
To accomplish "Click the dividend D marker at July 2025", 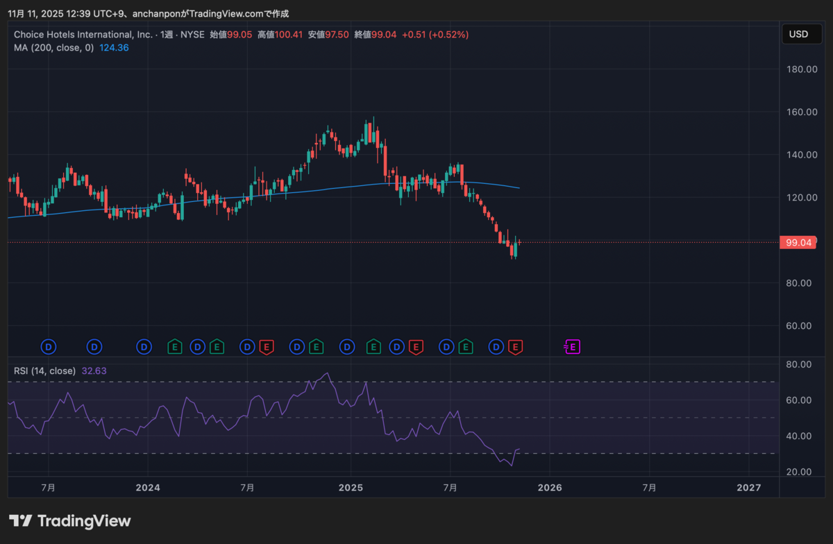I will (x=447, y=346).
